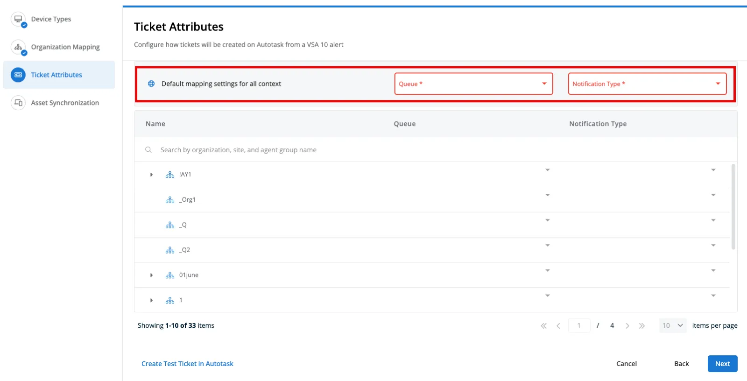Expand the !AY1 organization row
Viewport: 747px width, 381px height.
(x=151, y=175)
